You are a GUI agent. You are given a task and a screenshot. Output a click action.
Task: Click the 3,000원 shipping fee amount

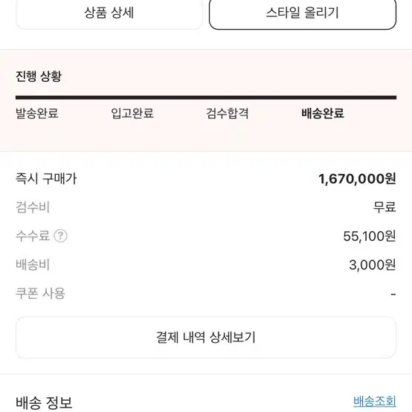coord(373,265)
